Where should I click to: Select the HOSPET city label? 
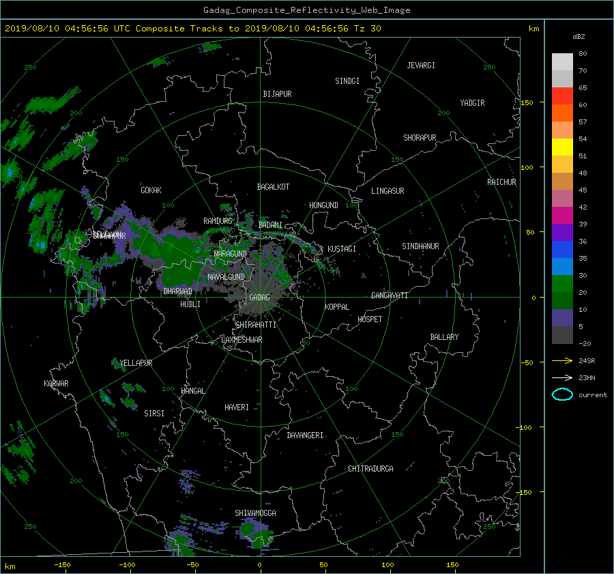coord(370,319)
